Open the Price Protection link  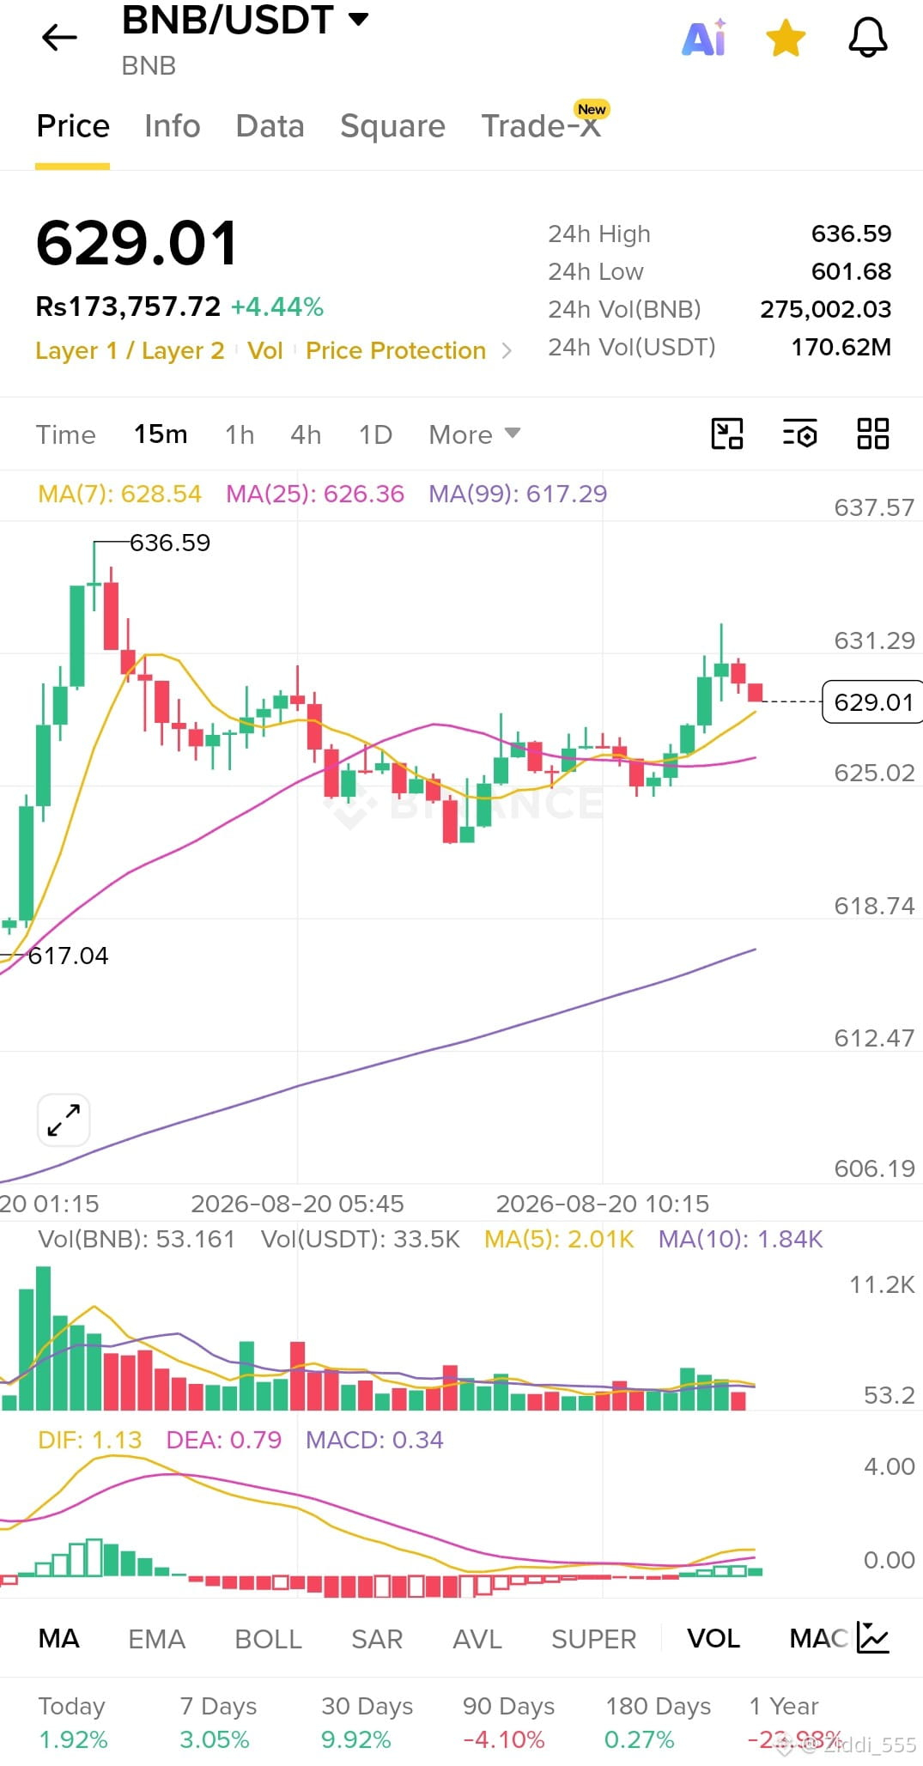pyautogui.click(x=396, y=351)
